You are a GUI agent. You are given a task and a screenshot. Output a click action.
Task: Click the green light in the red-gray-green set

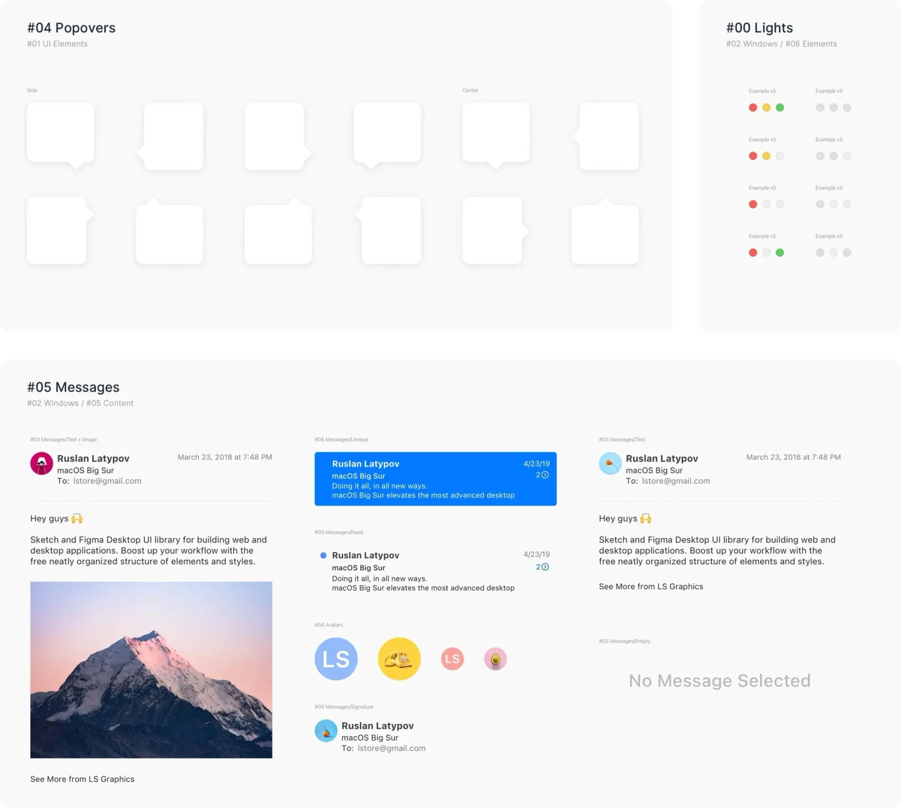point(780,253)
